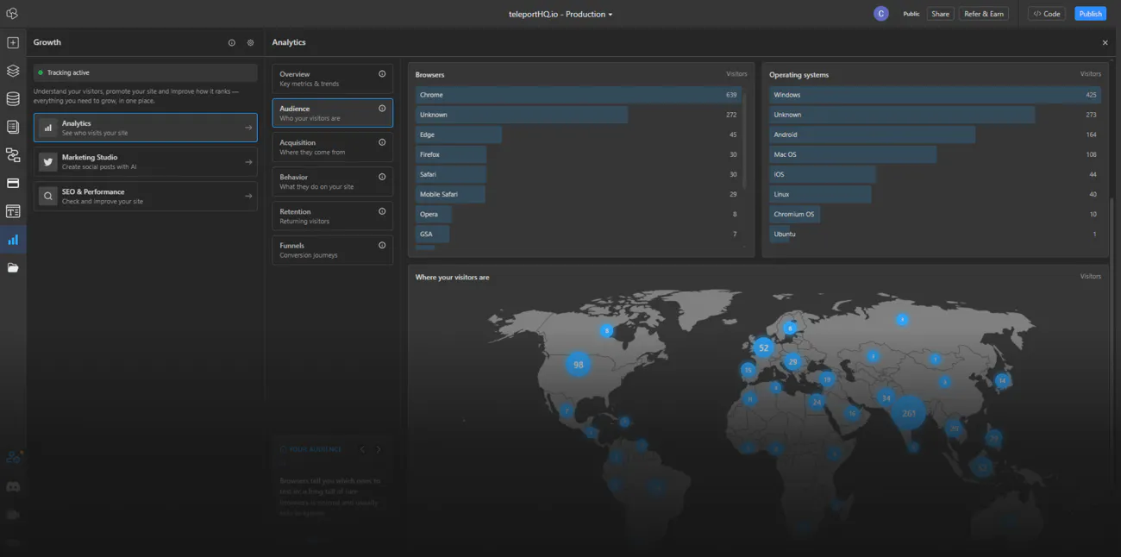
Task: Show next Your Audience tip
Action: pyautogui.click(x=379, y=449)
